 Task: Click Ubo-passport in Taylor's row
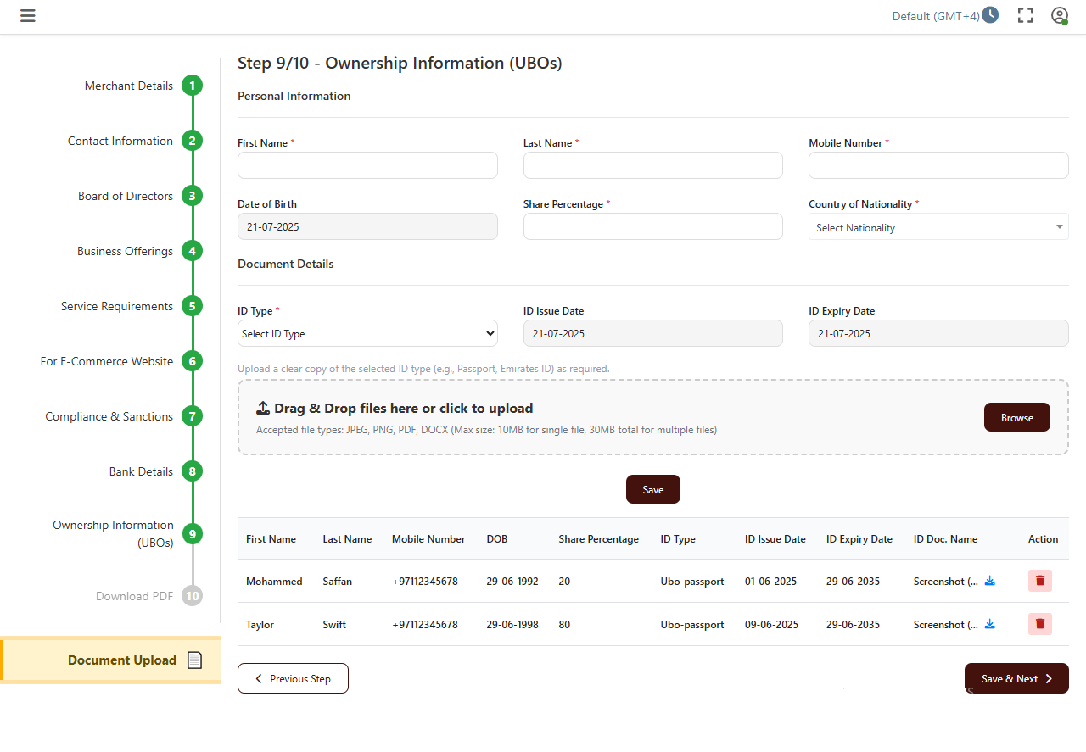coord(692,625)
